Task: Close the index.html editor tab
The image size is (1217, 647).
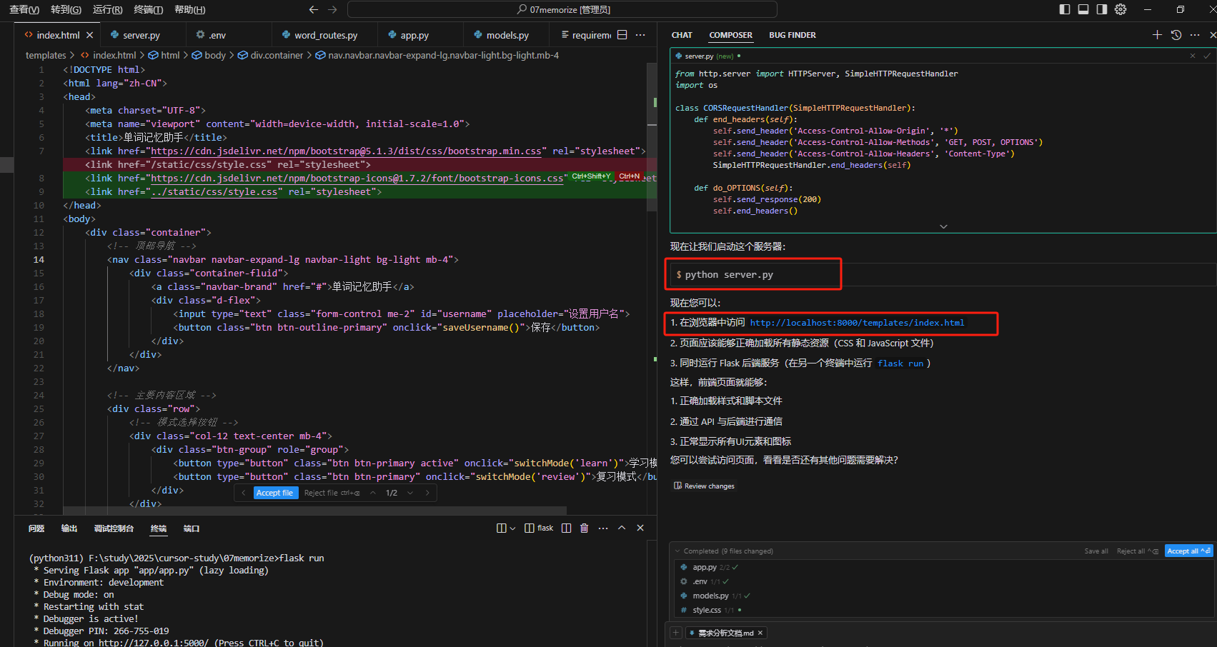Action: point(89,35)
